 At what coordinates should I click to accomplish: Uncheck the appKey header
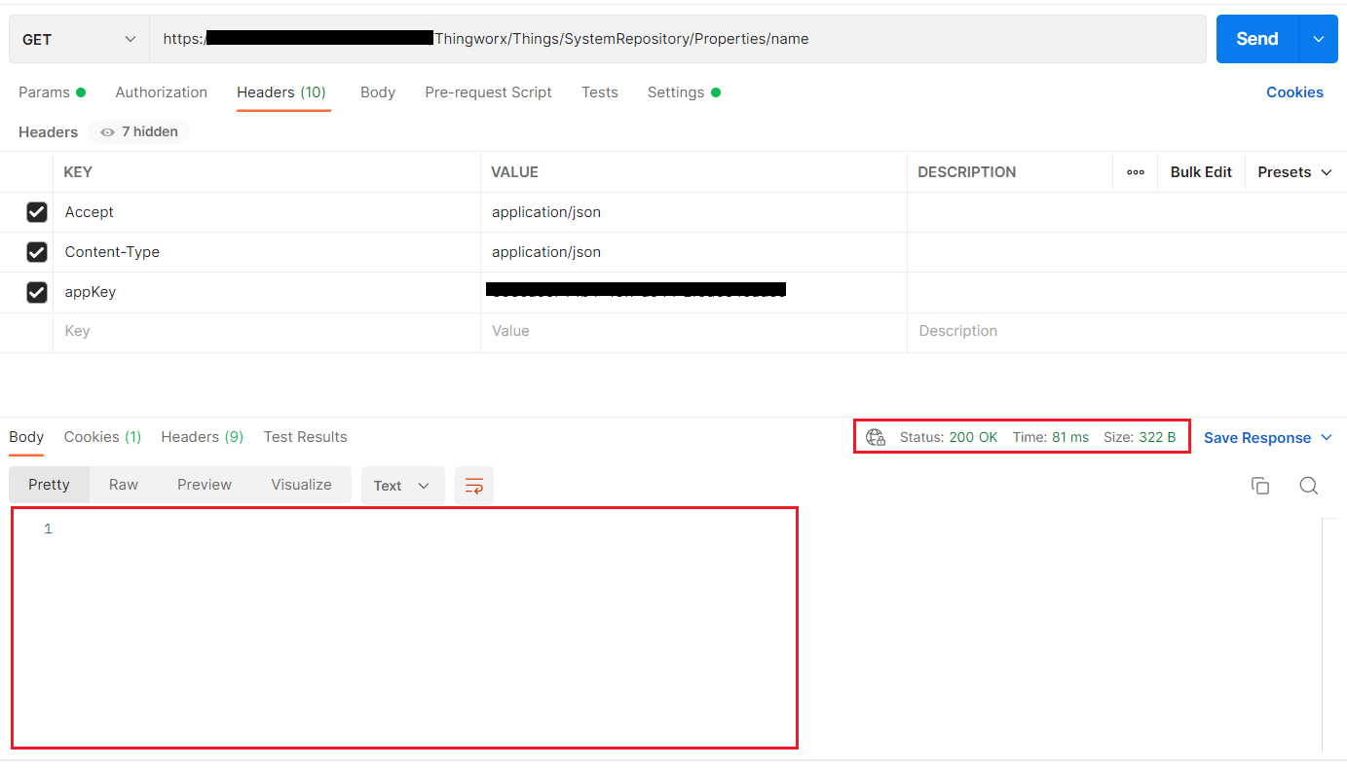[x=36, y=292]
